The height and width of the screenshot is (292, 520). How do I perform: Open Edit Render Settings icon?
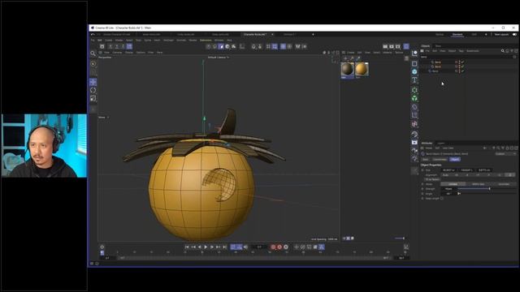pyautogui.click(x=398, y=47)
